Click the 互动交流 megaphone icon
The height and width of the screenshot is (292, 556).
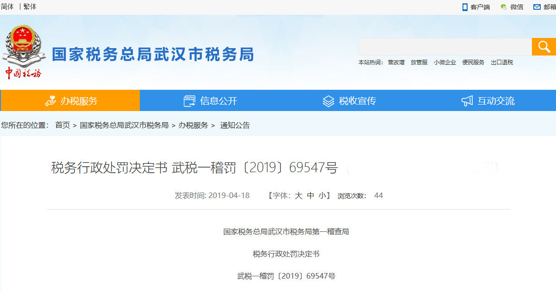point(467,101)
